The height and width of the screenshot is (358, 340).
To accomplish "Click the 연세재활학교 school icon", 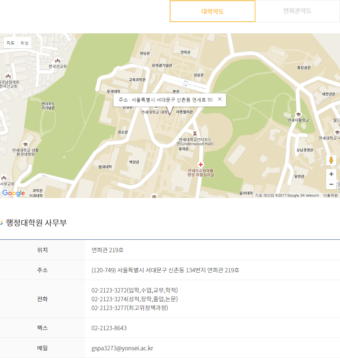I will coord(298,115).
